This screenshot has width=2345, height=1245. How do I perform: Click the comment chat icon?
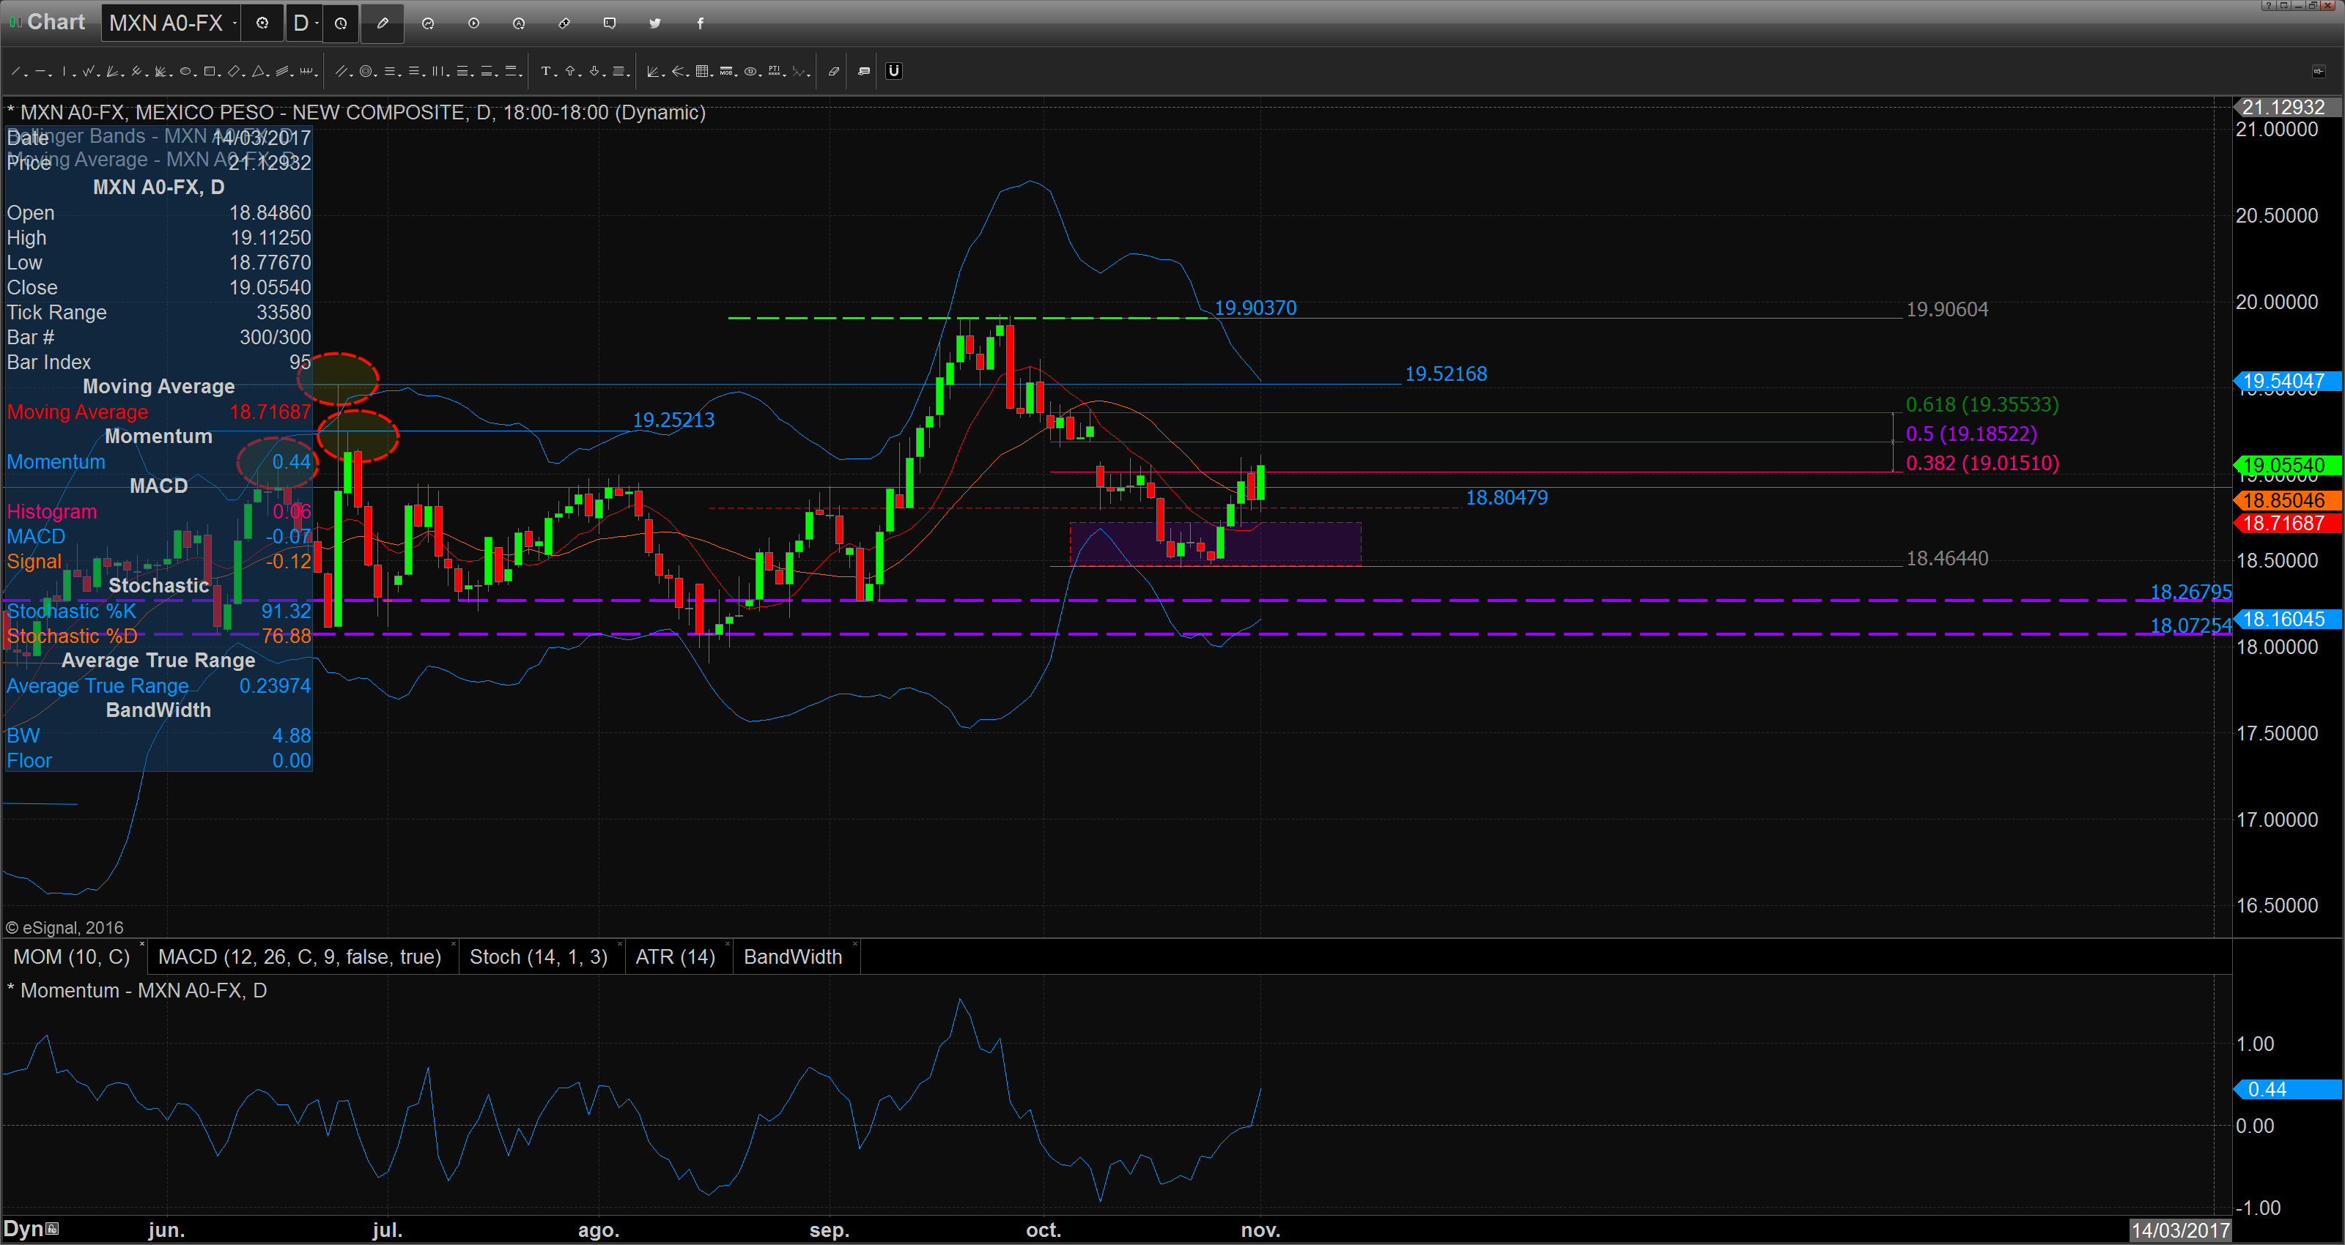click(610, 23)
